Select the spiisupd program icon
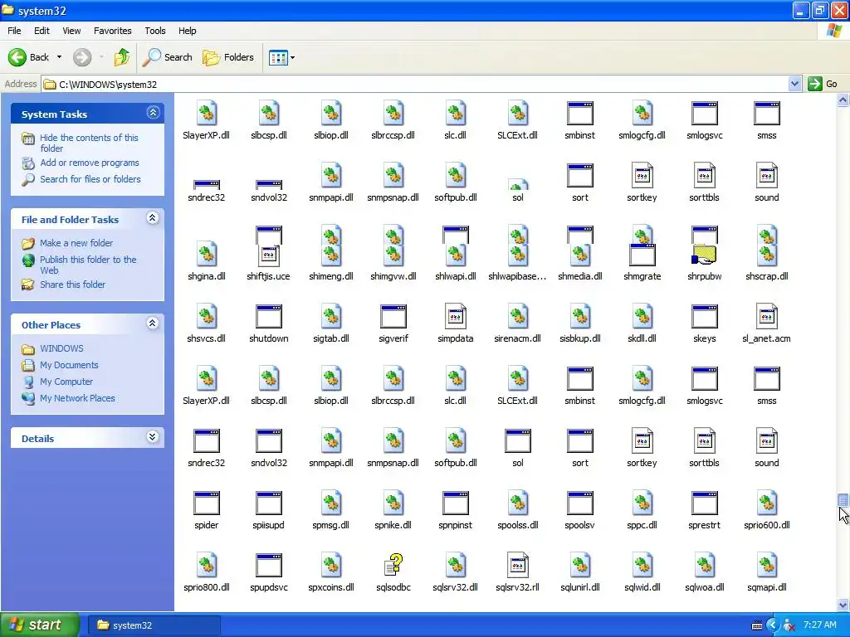The height and width of the screenshot is (637, 850). point(269,503)
